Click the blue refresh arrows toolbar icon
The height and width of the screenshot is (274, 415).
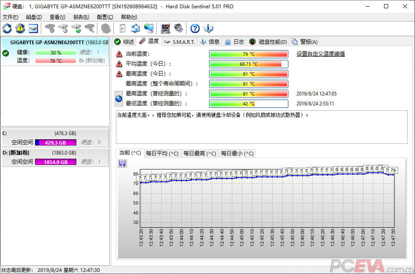[x=7, y=29]
